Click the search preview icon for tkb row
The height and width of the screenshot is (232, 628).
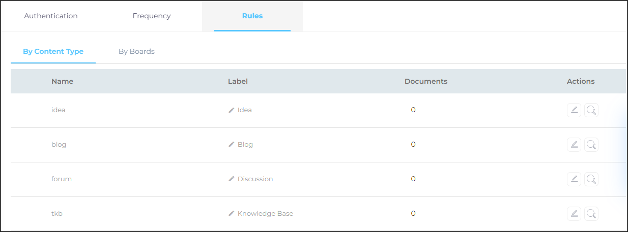[x=591, y=214]
